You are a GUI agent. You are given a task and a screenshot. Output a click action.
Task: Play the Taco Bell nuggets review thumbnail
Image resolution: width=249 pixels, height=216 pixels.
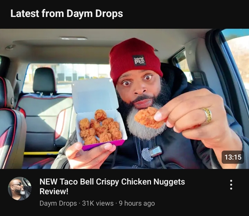tap(125, 99)
